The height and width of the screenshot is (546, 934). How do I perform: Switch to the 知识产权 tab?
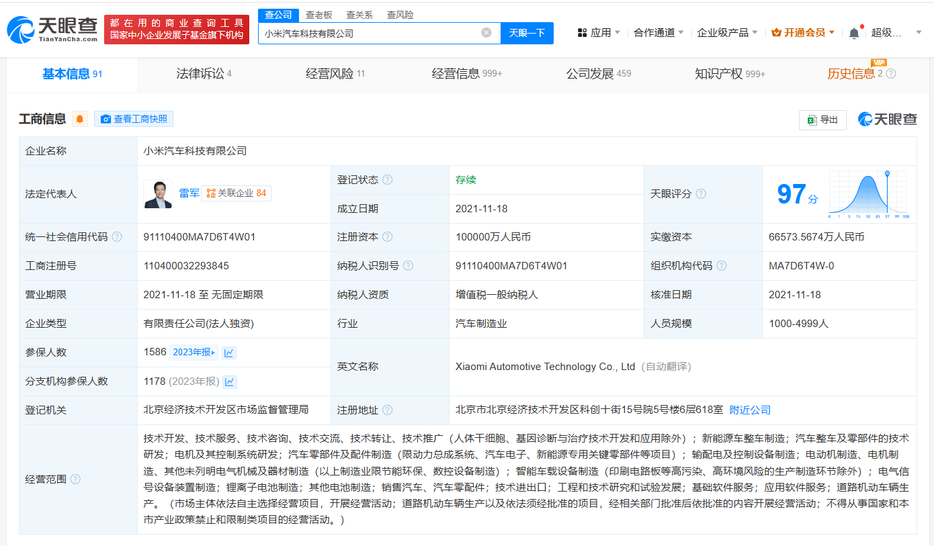click(730, 74)
